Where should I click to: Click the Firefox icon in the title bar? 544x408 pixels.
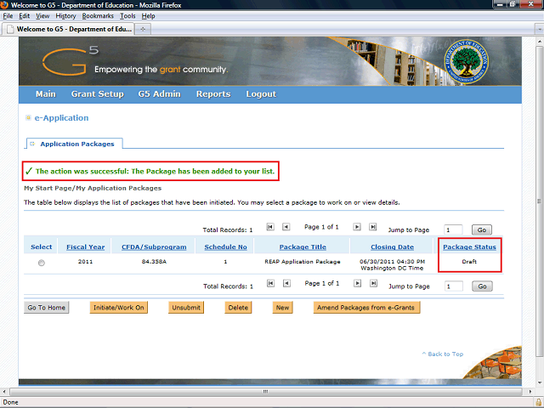pyautogui.click(x=4, y=5)
